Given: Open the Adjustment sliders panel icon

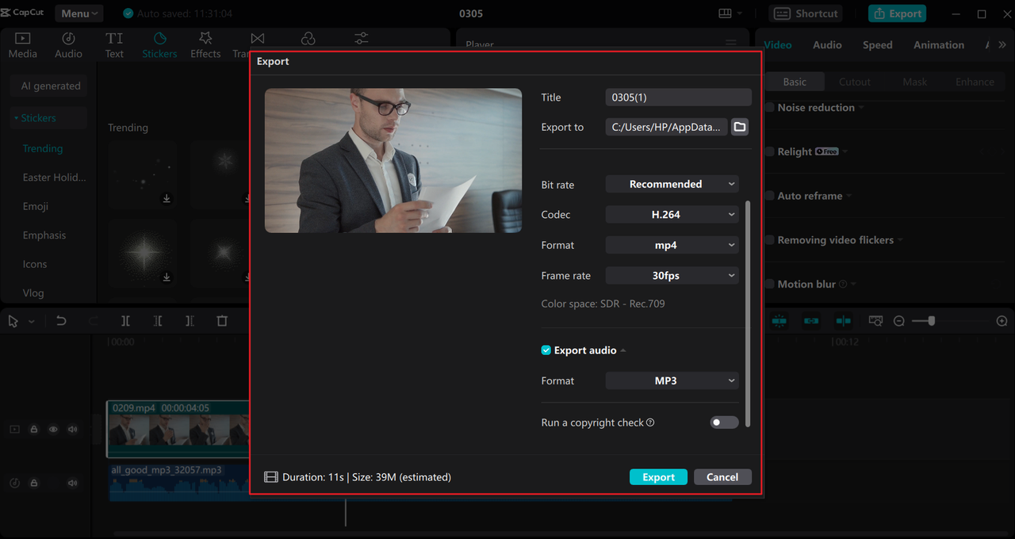Looking at the screenshot, I should [x=362, y=39].
